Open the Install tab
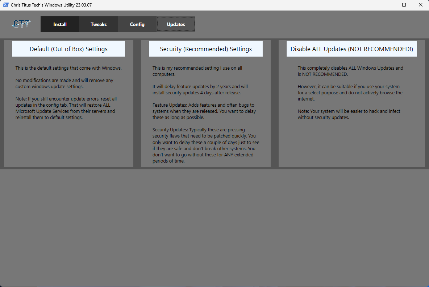 click(60, 24)
